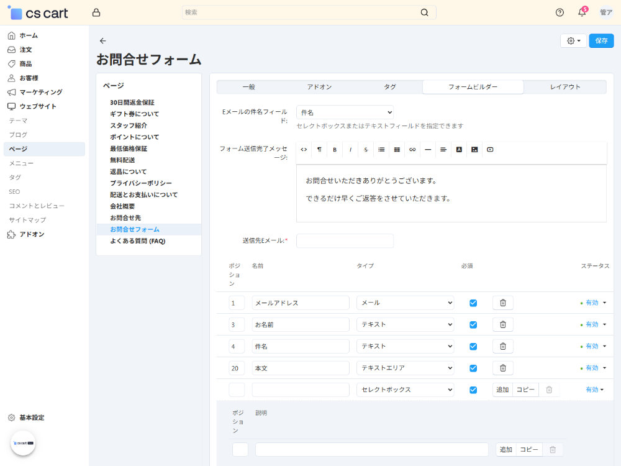The image size is (621, 466).
Task: Toggle required checkbox on the new field row
Action: click(x=473, y=390)
